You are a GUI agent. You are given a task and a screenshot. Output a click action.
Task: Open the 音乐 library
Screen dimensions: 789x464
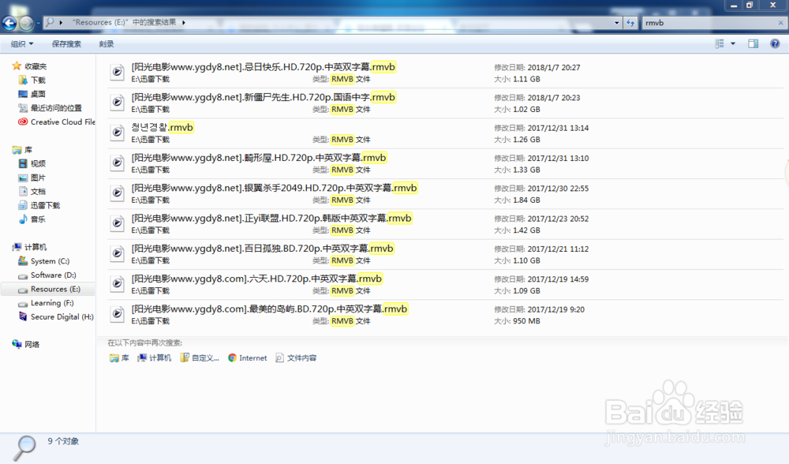[x=32, y=219]
